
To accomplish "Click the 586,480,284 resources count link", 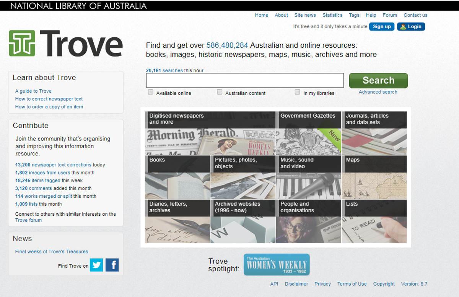I will (x=227, y=45).
